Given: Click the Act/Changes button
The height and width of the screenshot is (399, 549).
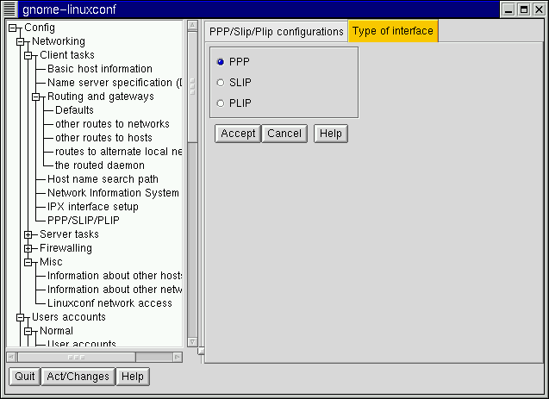Looking at the screenshot, I should [x=78, y=377].
